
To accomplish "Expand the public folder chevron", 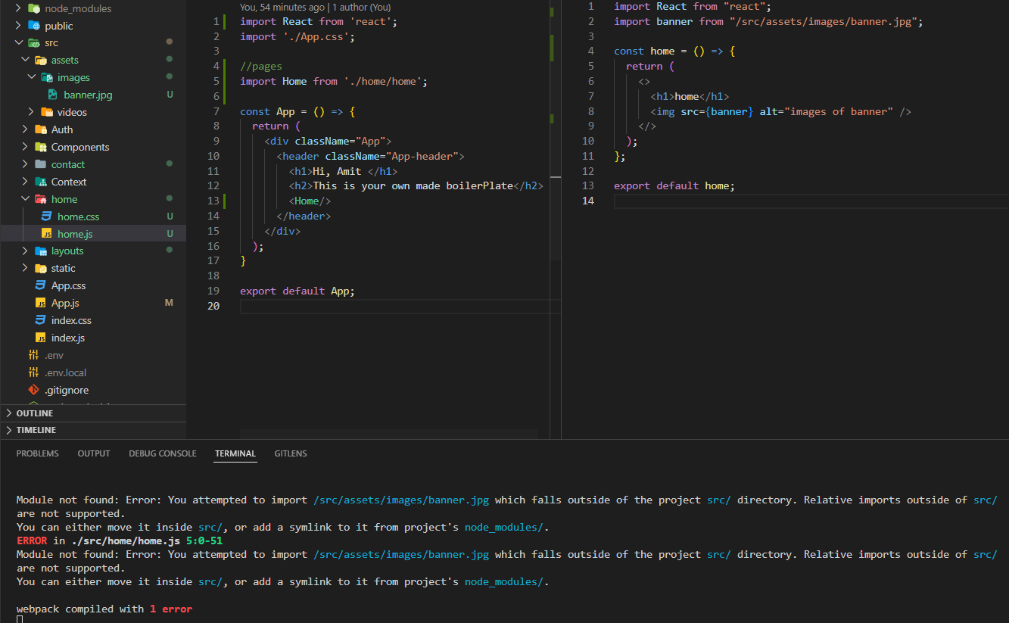I will click(18, 26).
